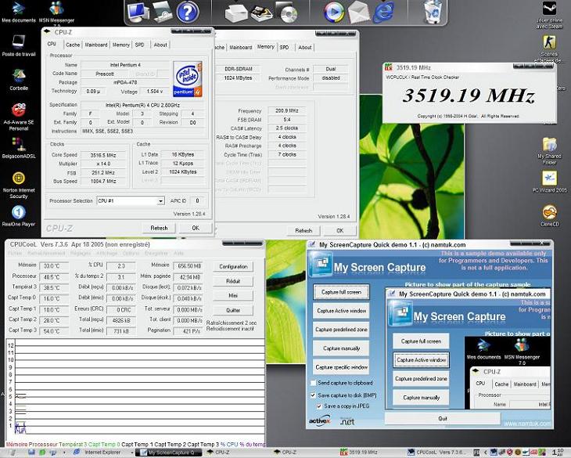Image resolution: width=571 pixels, height=458 pixels.
Task: Click the Réduit button in CPUCool
Action: point(233,281)
